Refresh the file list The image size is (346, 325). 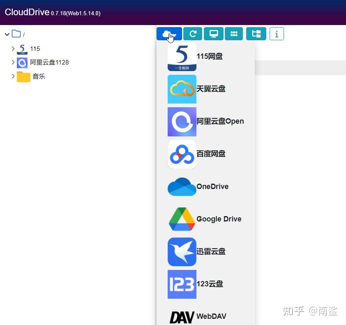point(193,34)
